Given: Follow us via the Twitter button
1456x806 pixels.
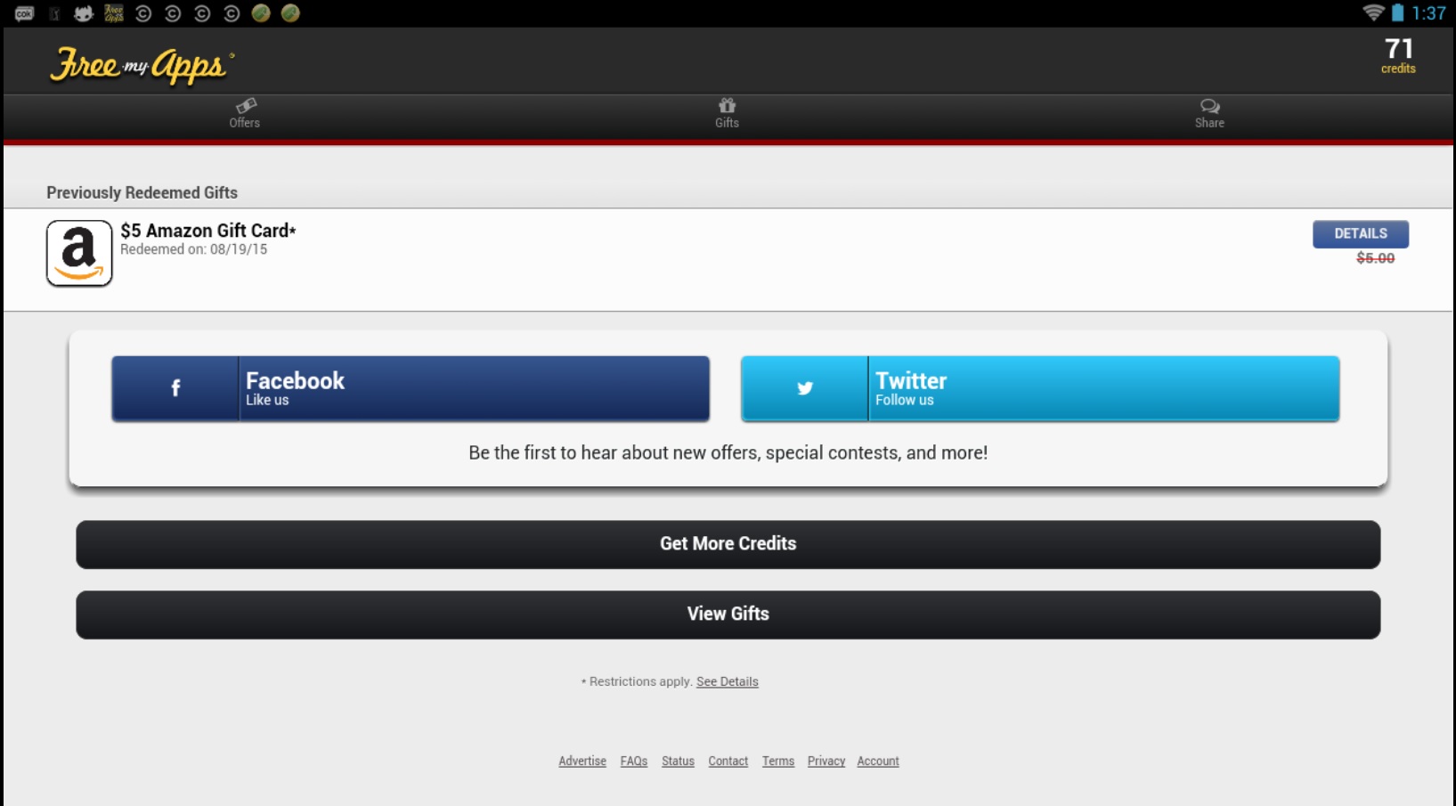Looking at the screenshot, I should pos(1040,388).
